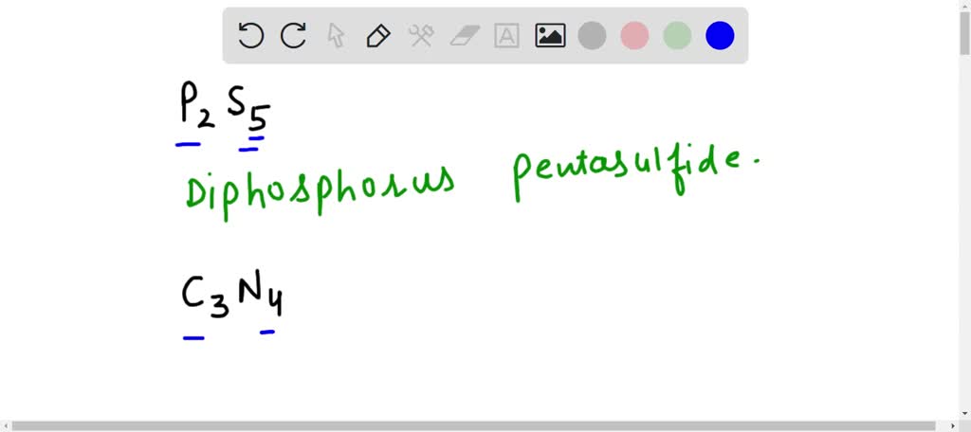Image resolution: width=971 pixels, height=432 pixels.
Task: Select the pencil drawing tool
Action: [378, 36]
